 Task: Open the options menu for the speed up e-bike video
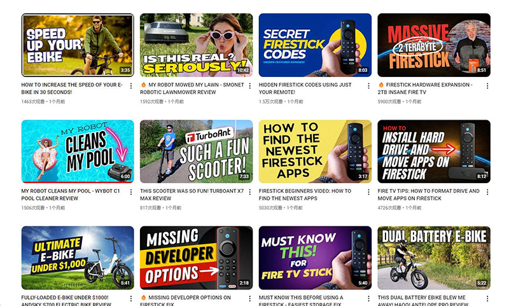point(131,85)
